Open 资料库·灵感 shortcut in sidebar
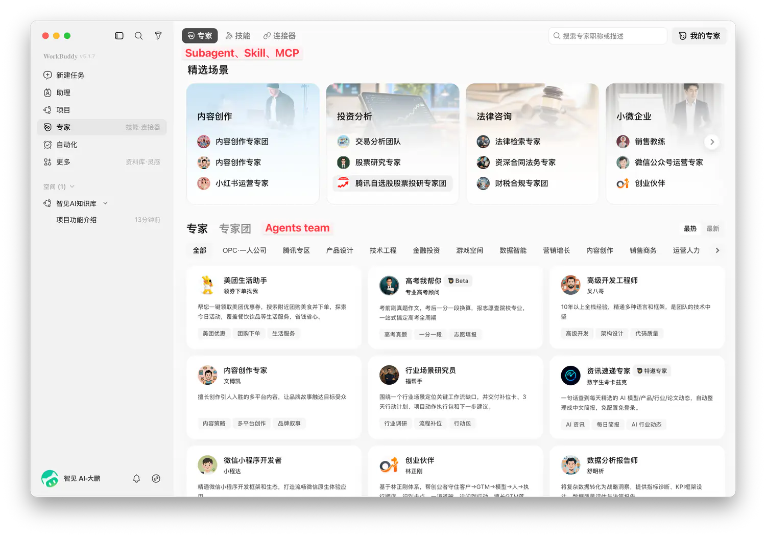 [x=143, y=162]
